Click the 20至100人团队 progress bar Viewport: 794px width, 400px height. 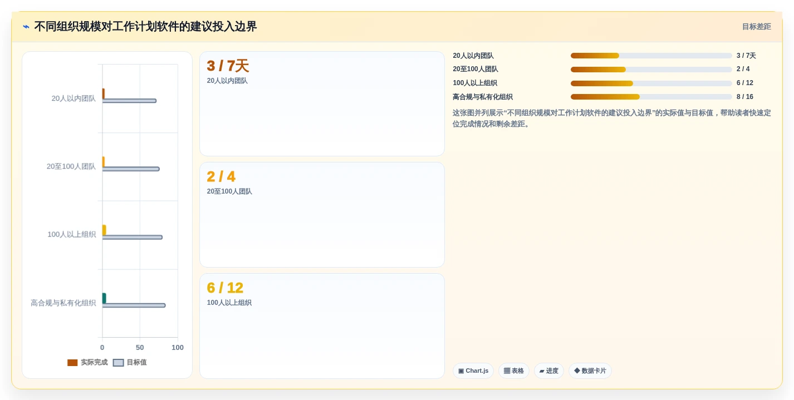click(651, 70)
